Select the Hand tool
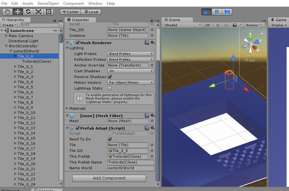This screenshot has height=191, width=289. pos(8,12)
